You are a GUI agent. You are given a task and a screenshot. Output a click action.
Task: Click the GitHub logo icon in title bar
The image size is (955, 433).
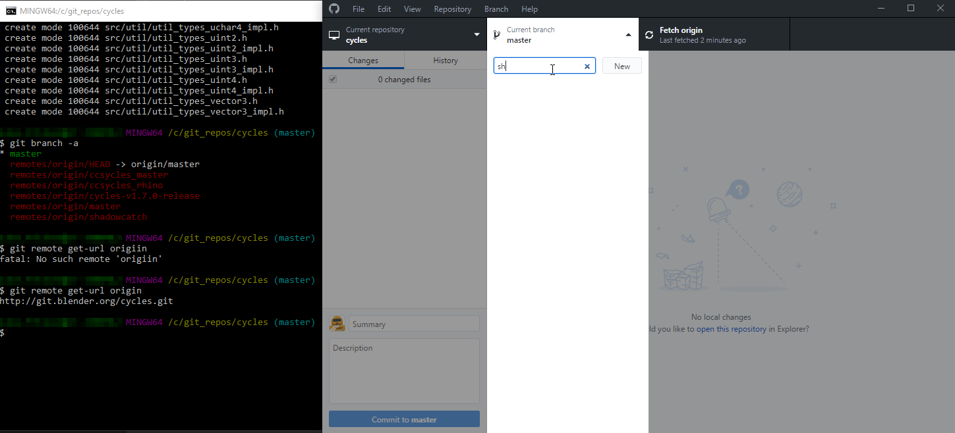(x=333, y=9)
